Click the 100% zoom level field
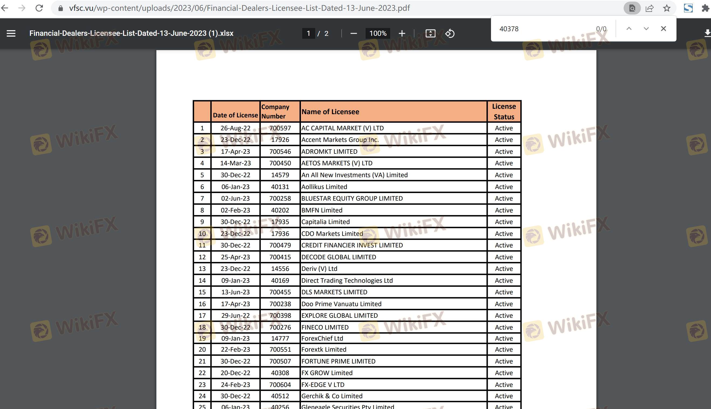The image size is (711, 409). coord(377,33)
